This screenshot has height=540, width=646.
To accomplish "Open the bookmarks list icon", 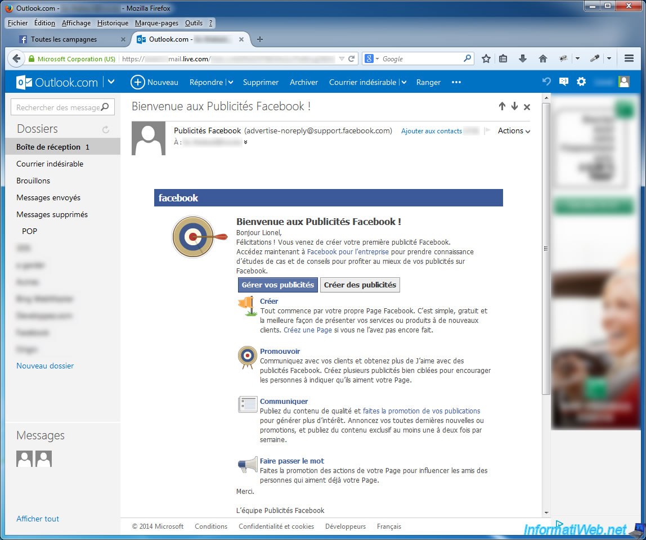I will tap(503, 58).
